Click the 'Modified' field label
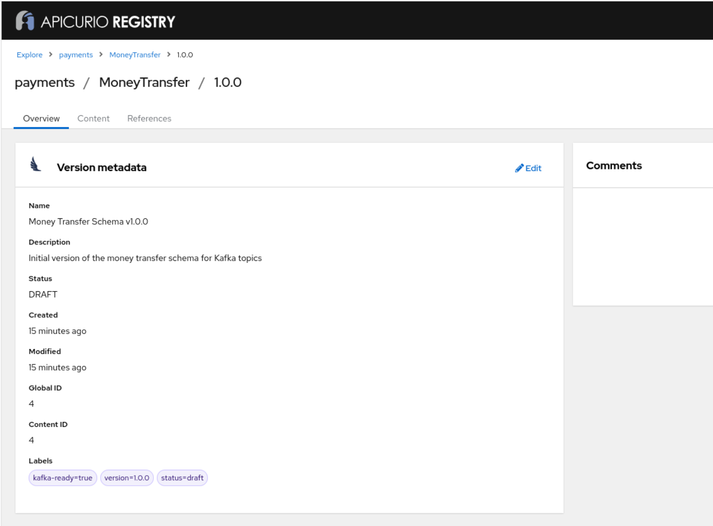713x526 pixels. point(45,352)
